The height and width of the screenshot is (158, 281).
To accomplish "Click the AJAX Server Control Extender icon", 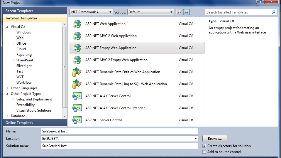I will pos(77,108).
